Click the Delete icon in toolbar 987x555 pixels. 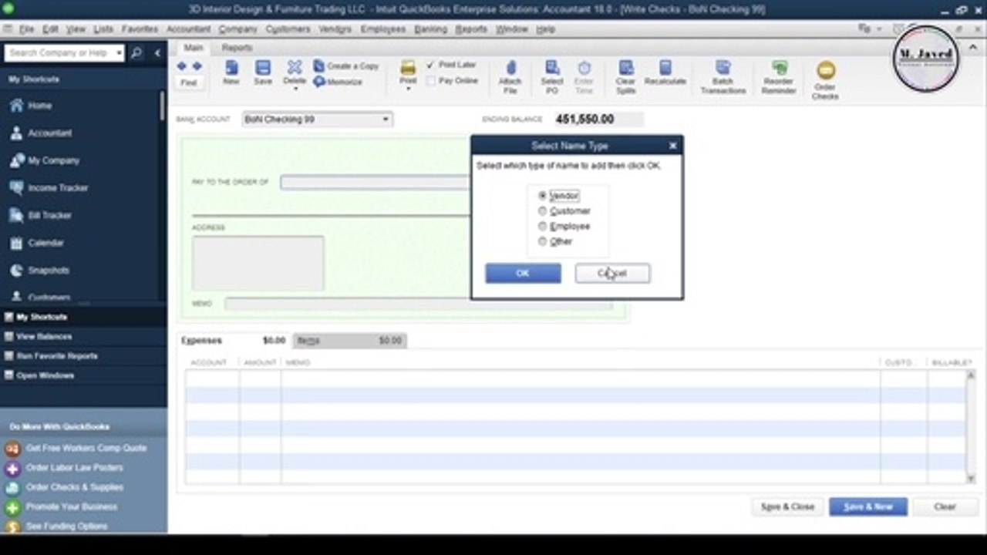tap(295, 68)
